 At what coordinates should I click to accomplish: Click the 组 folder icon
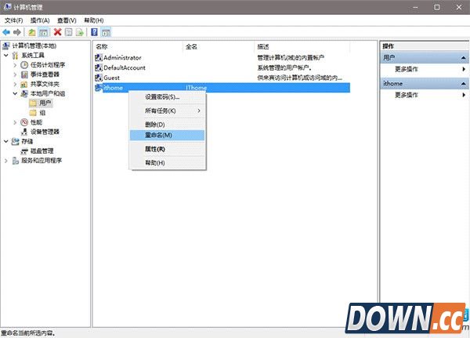click(33, 113)
